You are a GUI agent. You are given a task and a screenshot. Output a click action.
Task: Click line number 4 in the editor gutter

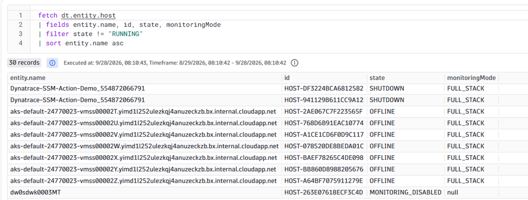(x=21, y=43)
